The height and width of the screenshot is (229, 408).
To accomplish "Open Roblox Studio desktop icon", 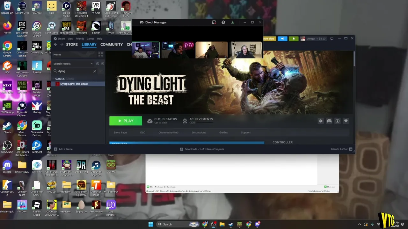I will tap(37, 208).
